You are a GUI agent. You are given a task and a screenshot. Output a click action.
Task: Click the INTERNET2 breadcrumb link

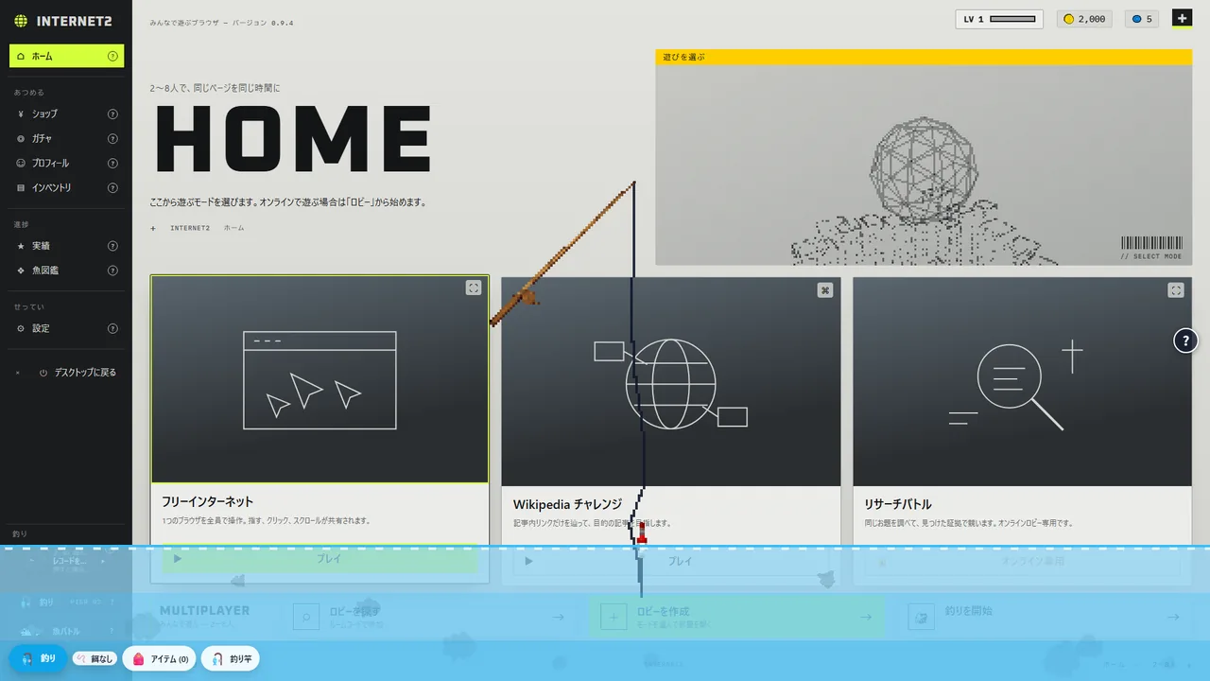coord(190,228)
